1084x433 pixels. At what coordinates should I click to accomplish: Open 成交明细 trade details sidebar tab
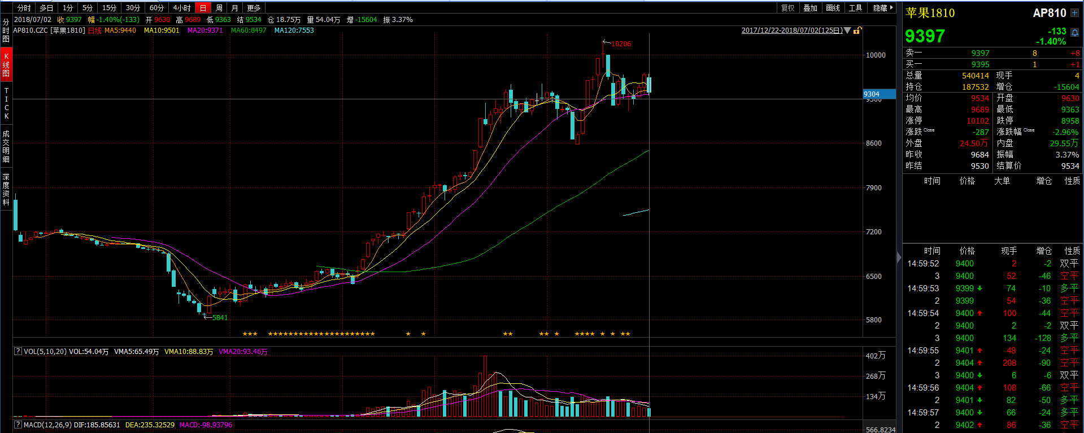[x=6, y=146]
